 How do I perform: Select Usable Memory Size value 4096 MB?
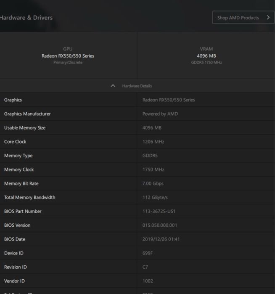(152, 128)
